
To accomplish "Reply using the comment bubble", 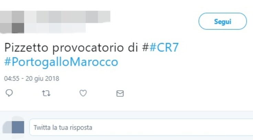I will [9, 93].
